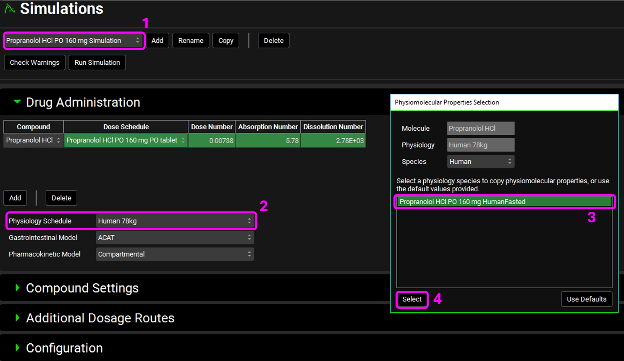
Task: Rename the current simulation
Action: click(x=191, y=41)
